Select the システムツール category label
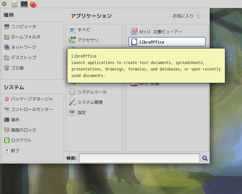 point(92,92)
